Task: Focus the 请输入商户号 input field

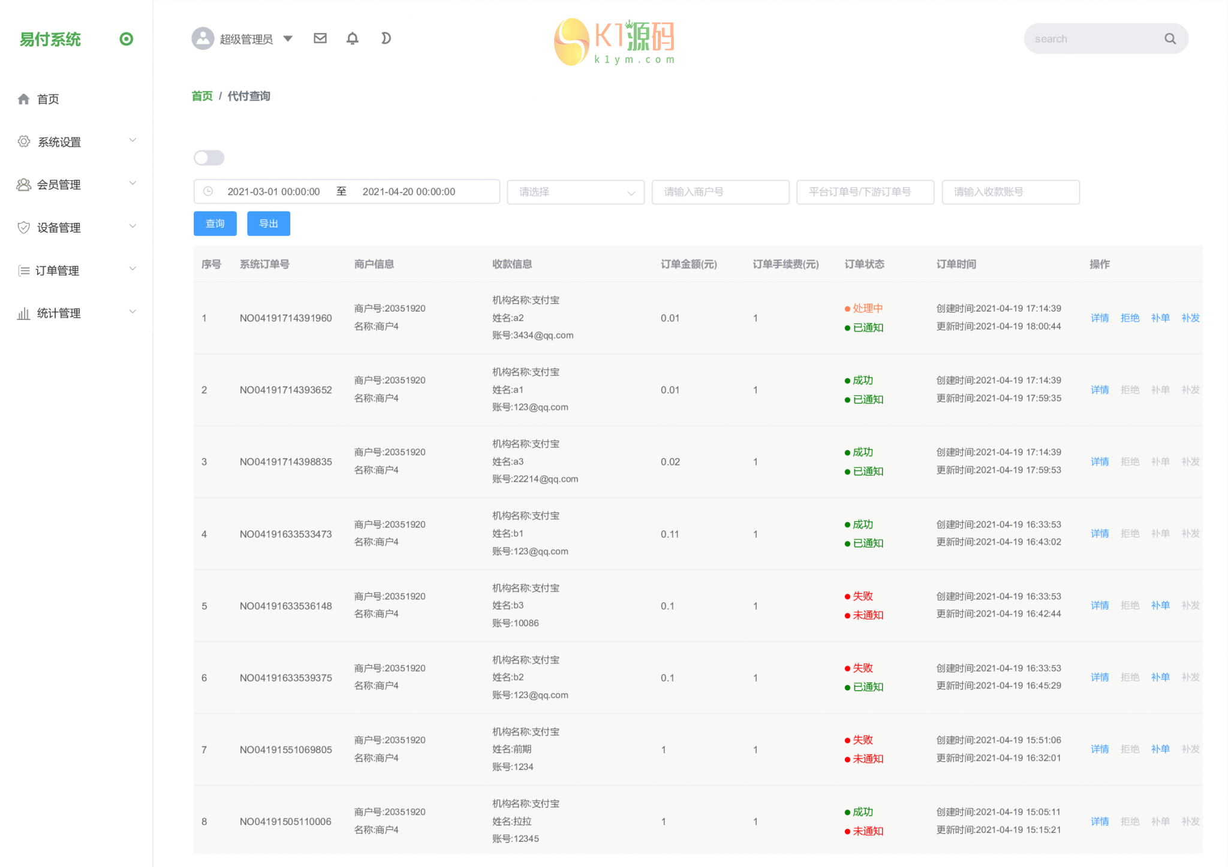Action: click(720, 192)
